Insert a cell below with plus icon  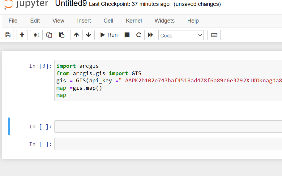[x=22, y=35]
